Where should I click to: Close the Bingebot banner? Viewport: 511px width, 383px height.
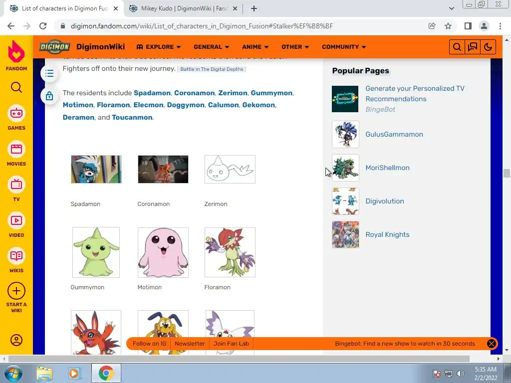pyautogui.click(x=491, y=344)
